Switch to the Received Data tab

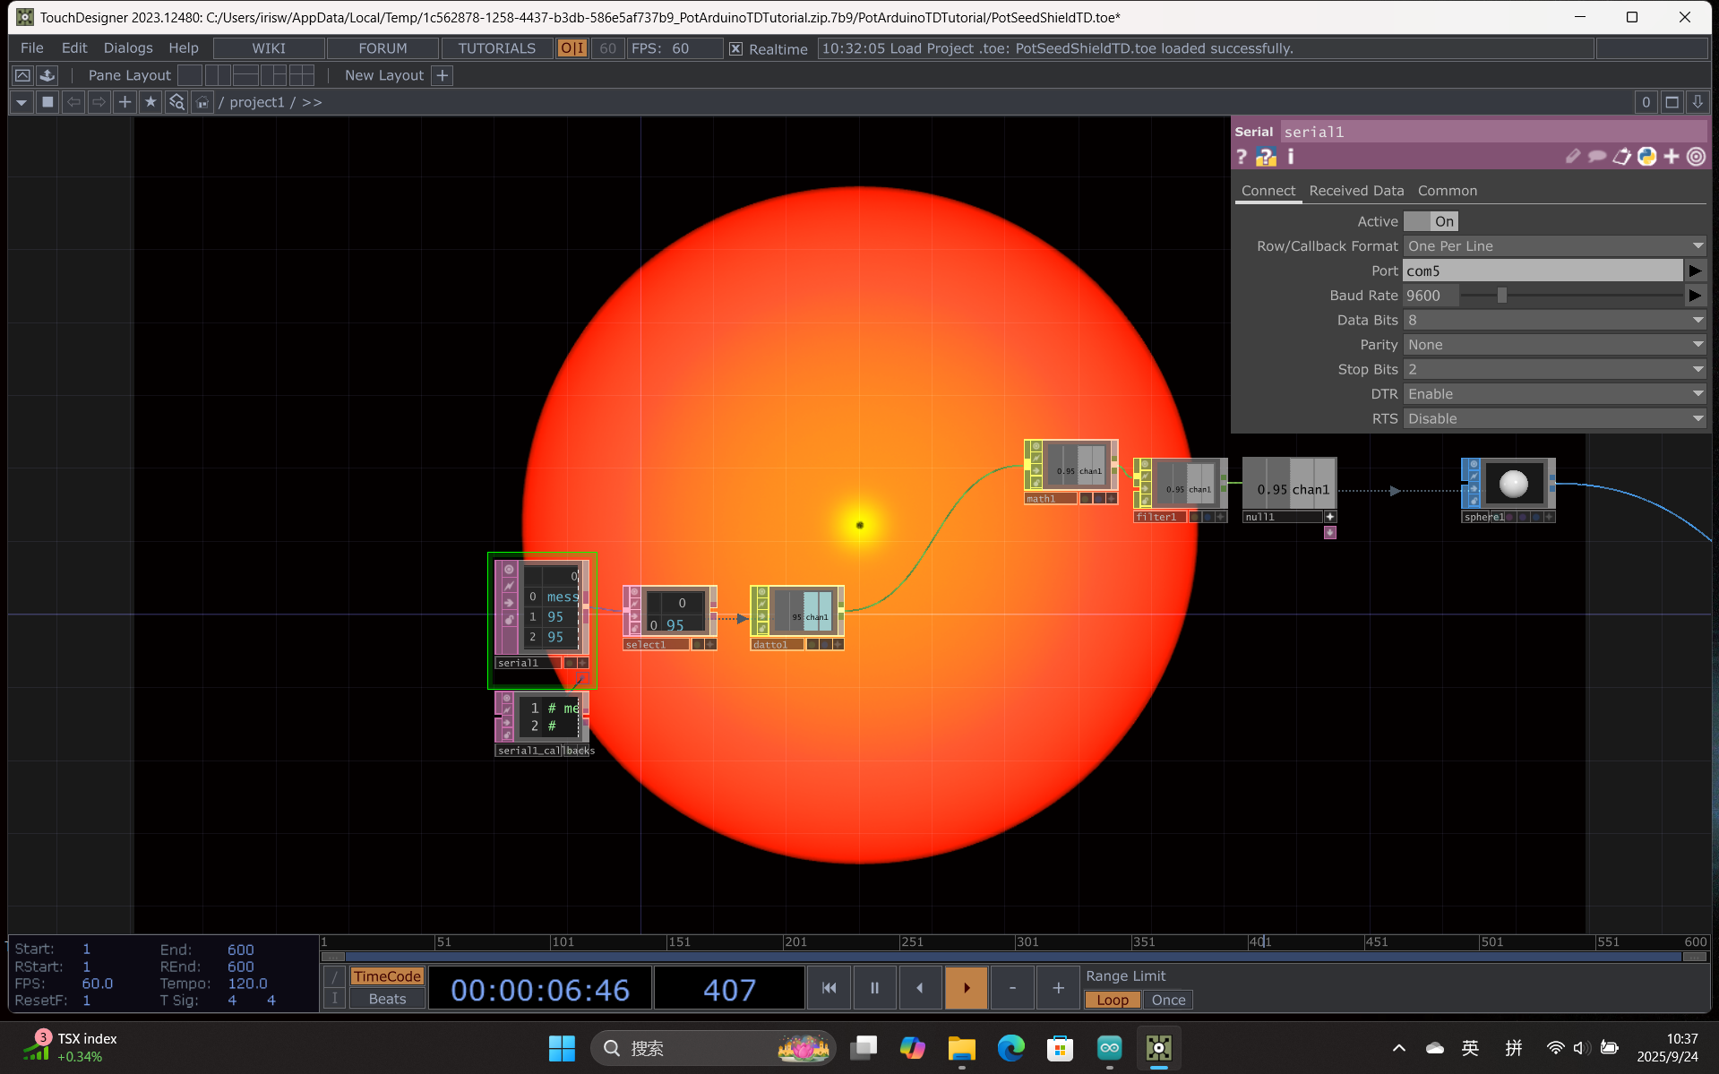[x=1356, y=191]
